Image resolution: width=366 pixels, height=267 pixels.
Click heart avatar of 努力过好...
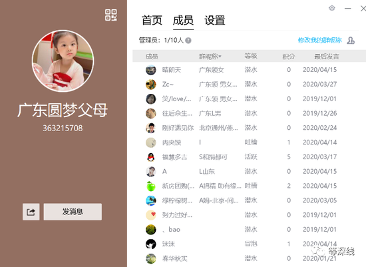pyautogui.click(x=151, y=215)
